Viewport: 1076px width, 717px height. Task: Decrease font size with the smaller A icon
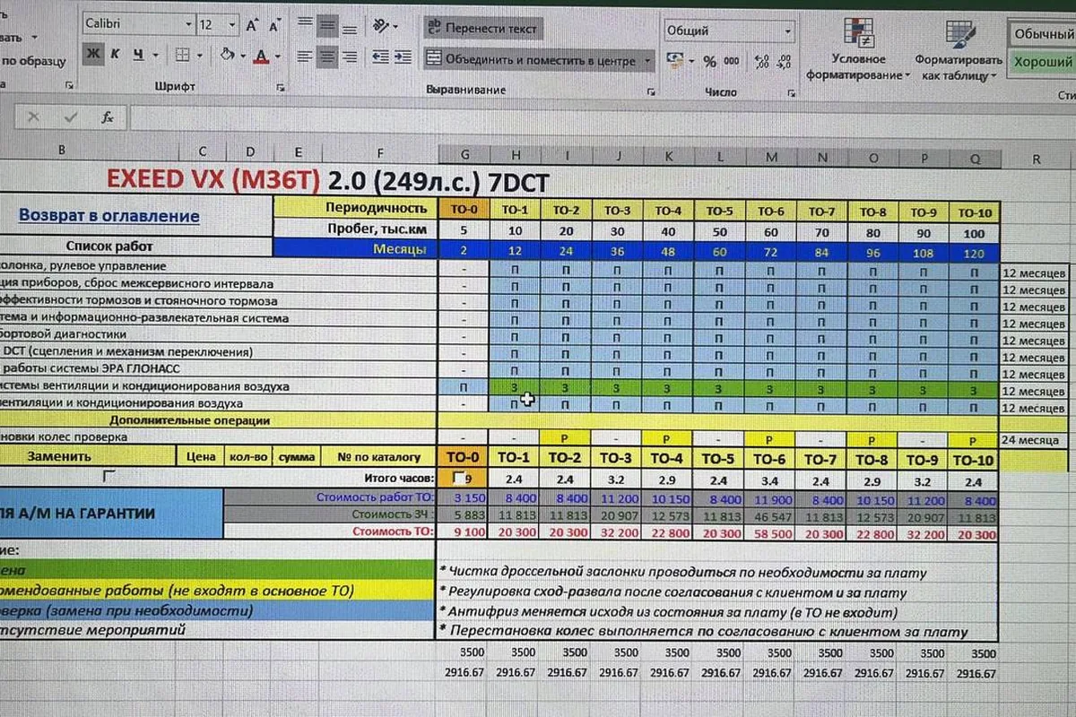coord(274,25)
